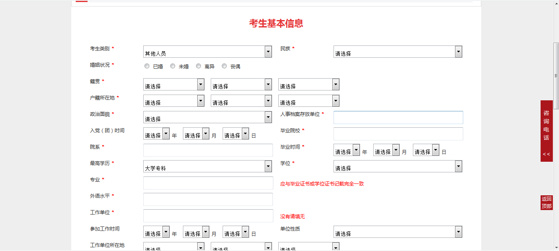
Task: Mark the 丧偶 radio option
Action: (x=224, y=66)
